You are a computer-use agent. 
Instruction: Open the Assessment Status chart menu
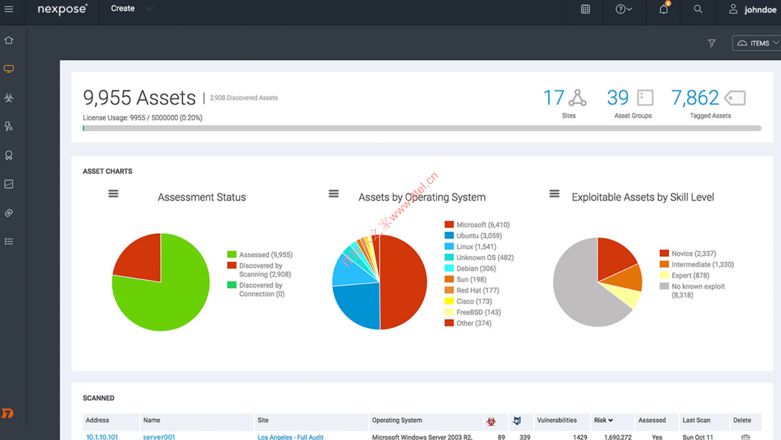[113, 193]
